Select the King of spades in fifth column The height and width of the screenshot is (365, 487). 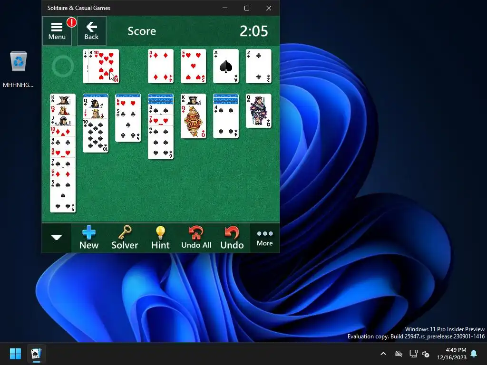coord(193,99)
